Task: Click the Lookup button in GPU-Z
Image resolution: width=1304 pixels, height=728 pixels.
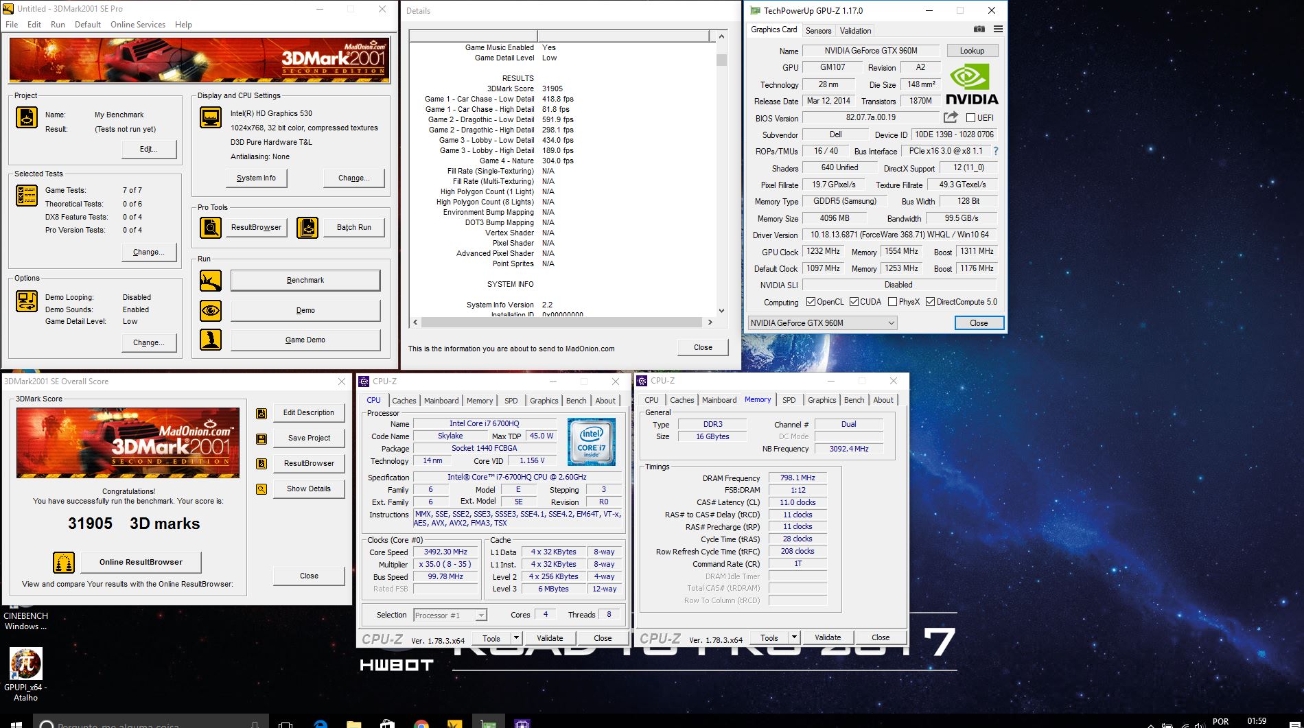Action: point(972,51)
